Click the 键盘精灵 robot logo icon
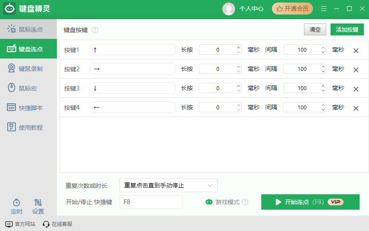The height and width of the screenshot is (231, 369). [x=9, y=9]
